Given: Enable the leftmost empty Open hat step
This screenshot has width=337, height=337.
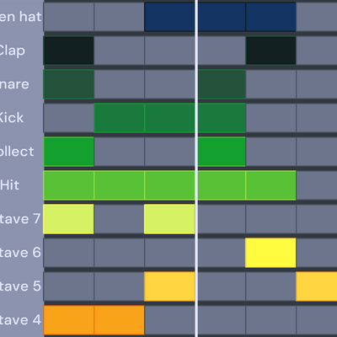Looking at the screenshot, I should (x=68, y=17).
